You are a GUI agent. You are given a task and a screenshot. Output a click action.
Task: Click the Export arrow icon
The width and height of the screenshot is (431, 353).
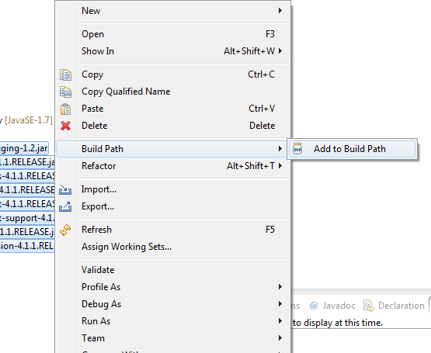(65, 206)
